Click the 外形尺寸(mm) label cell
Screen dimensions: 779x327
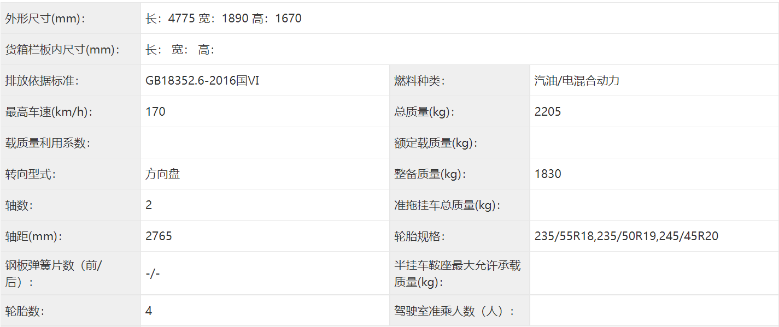[x=45, y=19]
